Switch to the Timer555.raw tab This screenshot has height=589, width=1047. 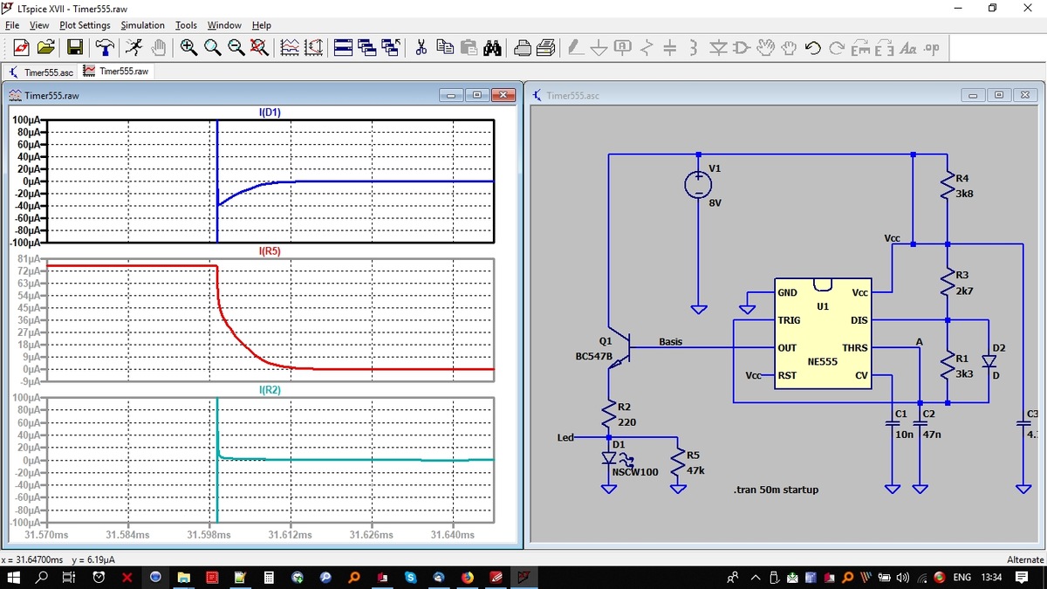click(116, 72)
